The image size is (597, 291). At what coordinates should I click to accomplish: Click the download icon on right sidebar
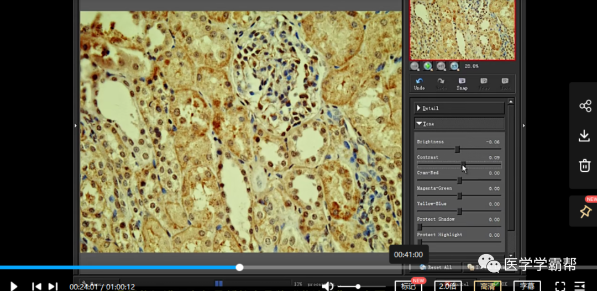point(585,136)
